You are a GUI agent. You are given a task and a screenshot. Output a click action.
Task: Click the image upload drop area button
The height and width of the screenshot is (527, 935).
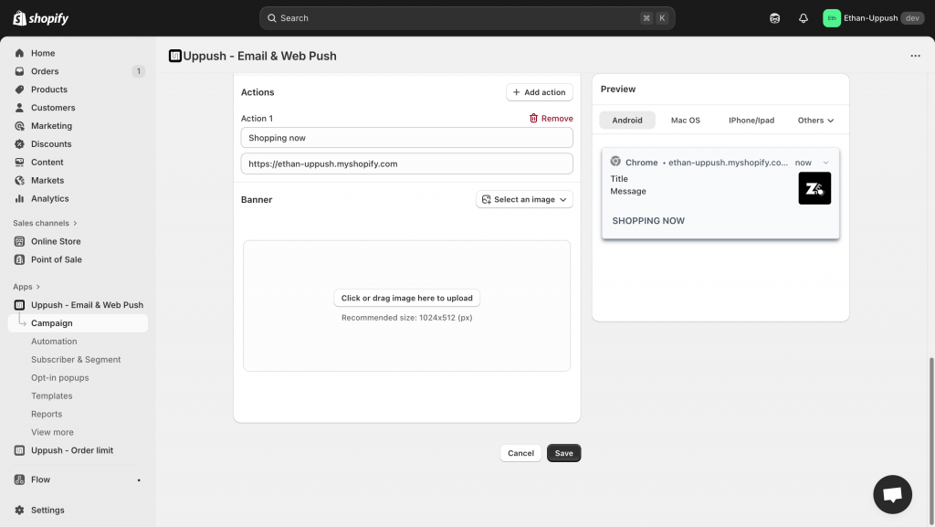(406, 298)
